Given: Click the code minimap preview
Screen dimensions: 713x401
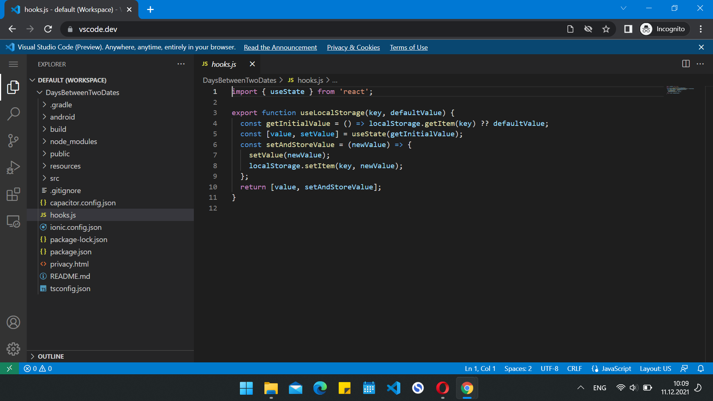Looking at the screenshot, I should (x=680, y=90).
